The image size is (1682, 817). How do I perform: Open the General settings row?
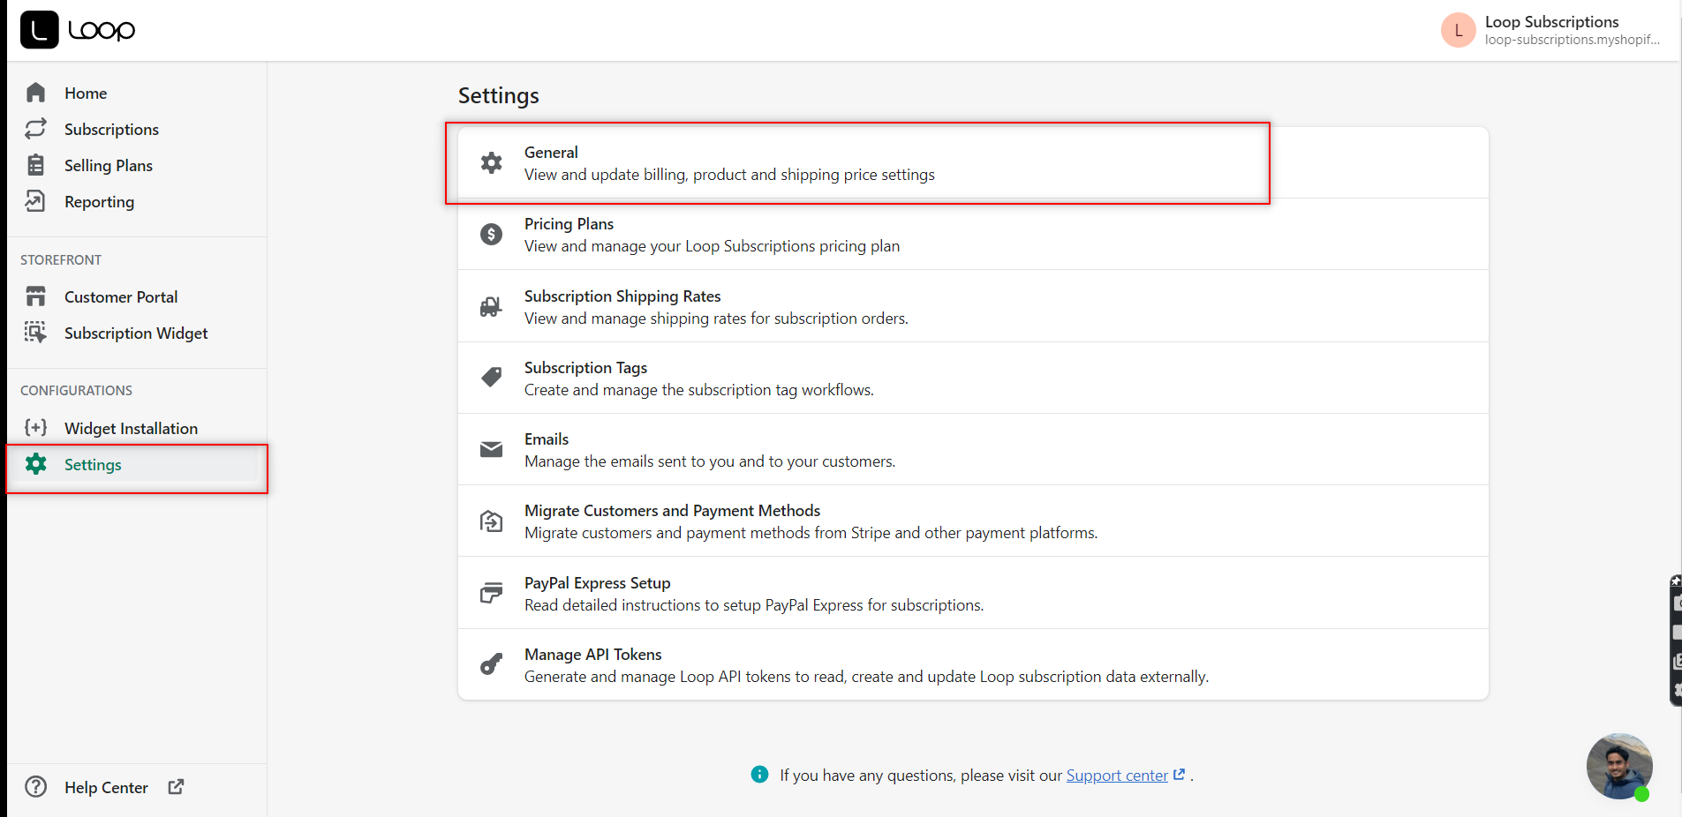pyautogui.click(x=973, y=162)
